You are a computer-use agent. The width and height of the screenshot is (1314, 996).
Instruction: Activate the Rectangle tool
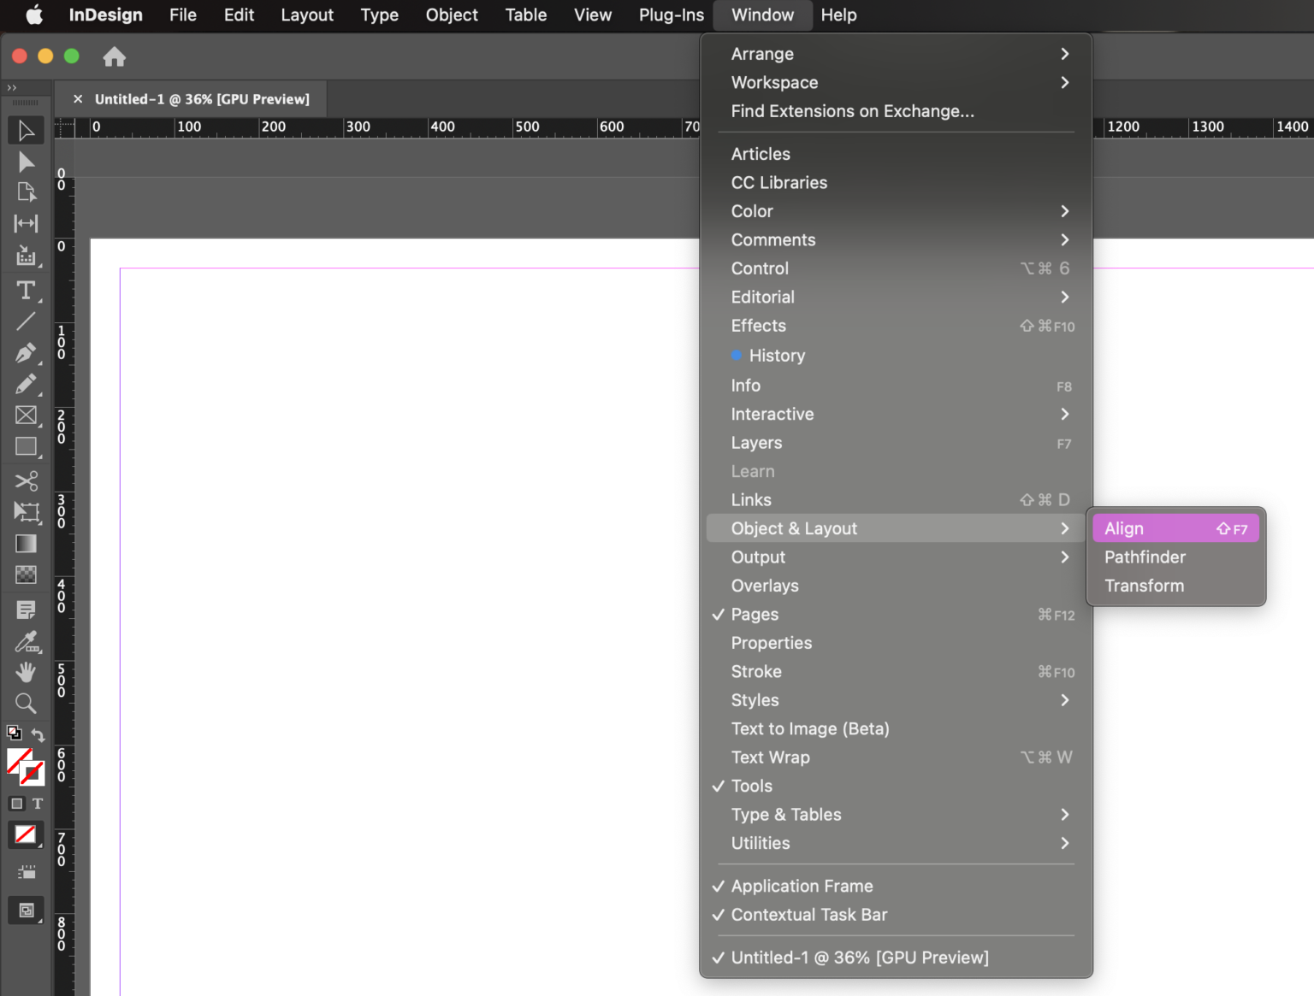(26, 447)
